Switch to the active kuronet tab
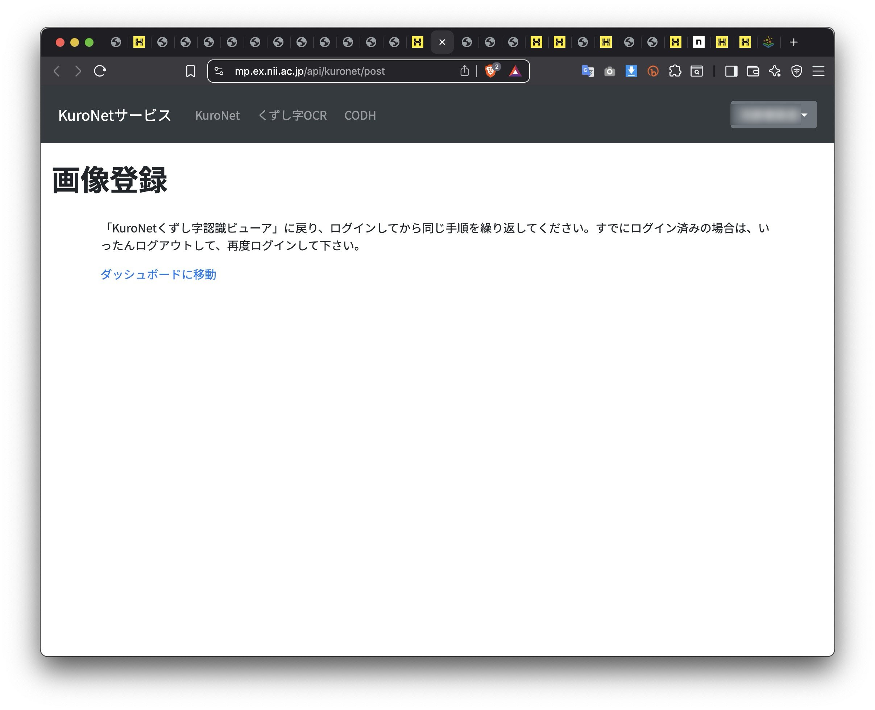Screen dimensions: 875x710 pos(441,42)
